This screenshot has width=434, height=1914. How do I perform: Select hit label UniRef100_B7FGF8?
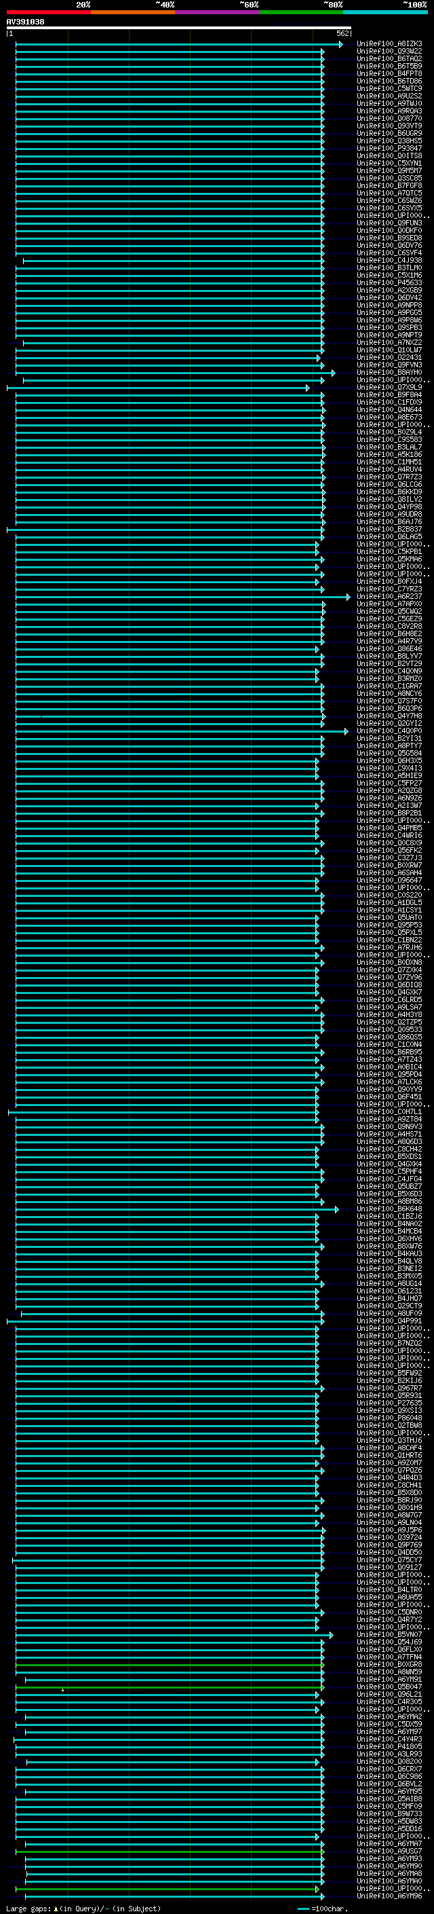(x=389, y=186)
